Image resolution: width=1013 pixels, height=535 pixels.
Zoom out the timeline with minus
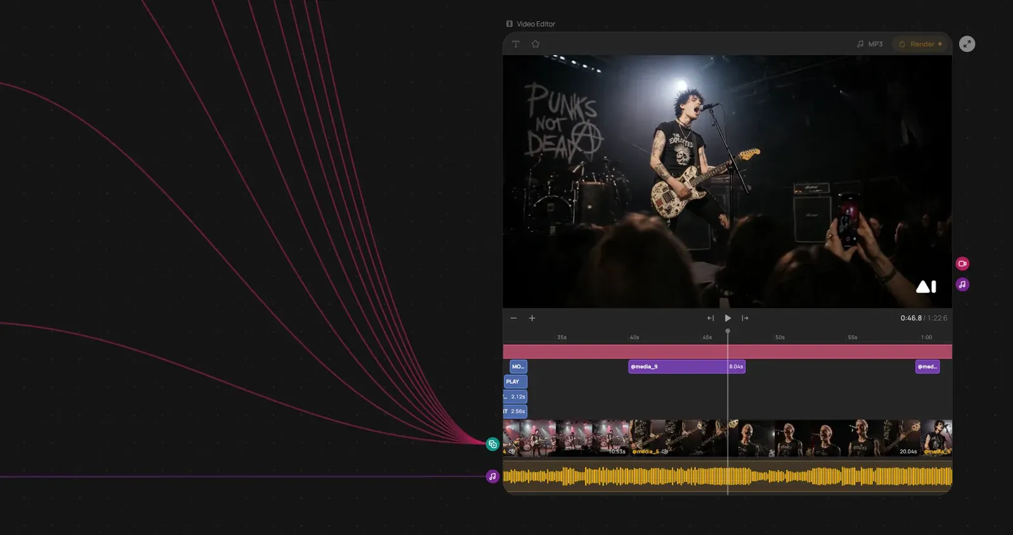[513, 318]
